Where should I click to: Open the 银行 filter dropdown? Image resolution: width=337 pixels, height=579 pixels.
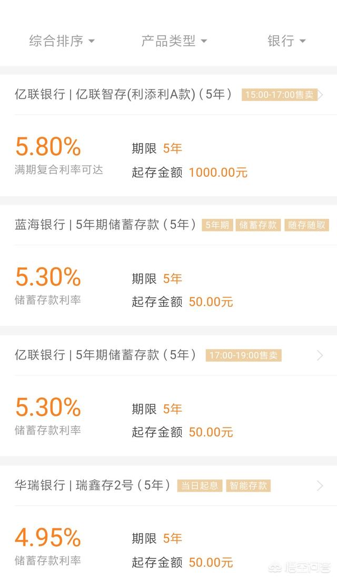(x=286, y=41)
